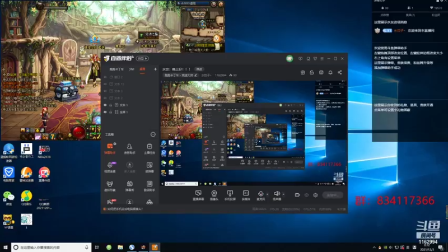Open the 弹幕助手 tool in the toolbox

110,149
